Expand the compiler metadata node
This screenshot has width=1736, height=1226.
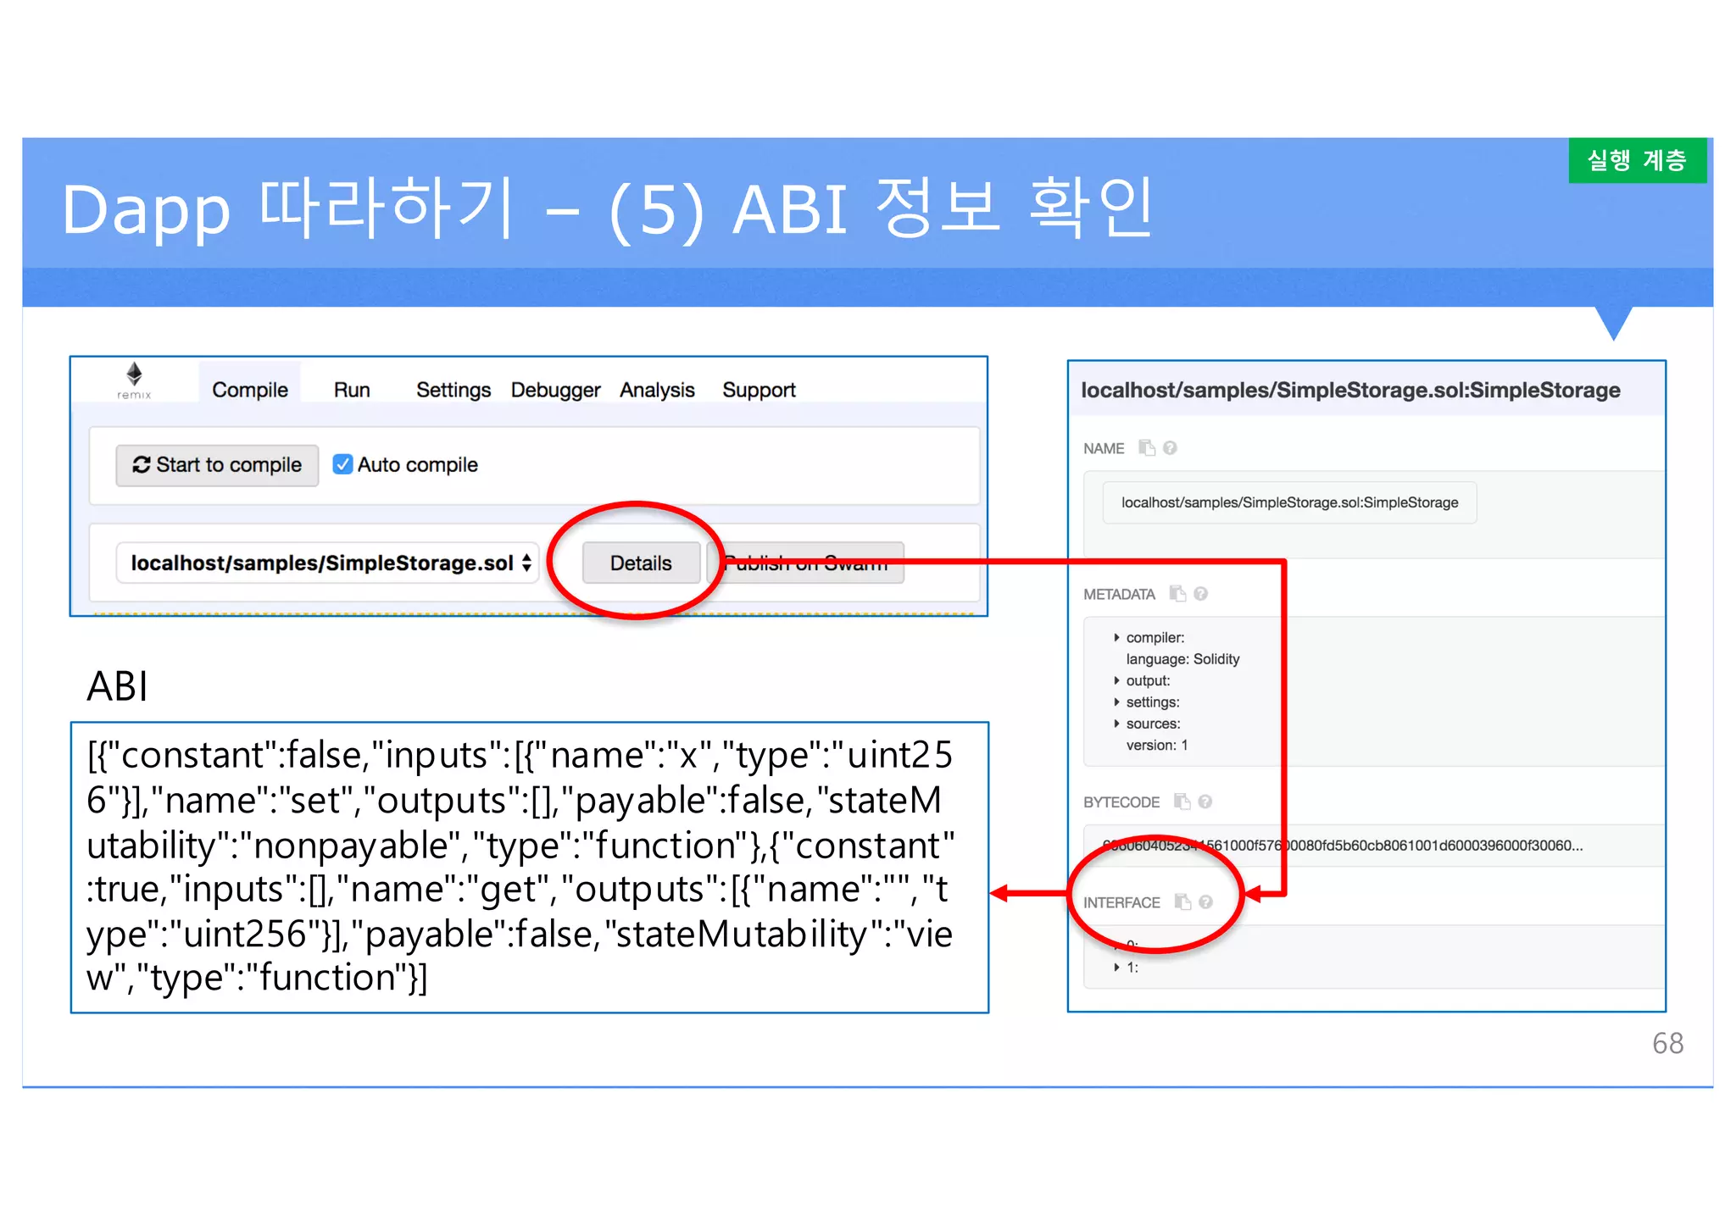1116,637
